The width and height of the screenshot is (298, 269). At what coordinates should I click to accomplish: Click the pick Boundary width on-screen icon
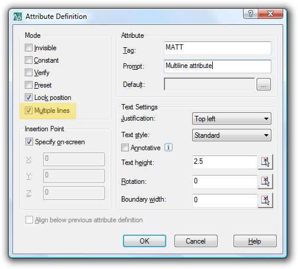click(x=265, y=200)
